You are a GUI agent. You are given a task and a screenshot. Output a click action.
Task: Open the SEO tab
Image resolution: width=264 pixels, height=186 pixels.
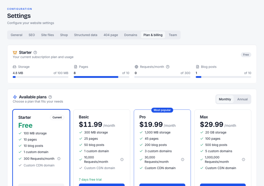click(32, 35)
